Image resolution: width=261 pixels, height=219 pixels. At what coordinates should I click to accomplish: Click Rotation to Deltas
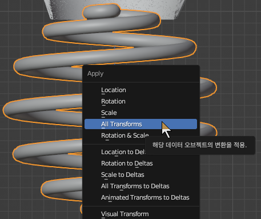[x=140, y=163]
